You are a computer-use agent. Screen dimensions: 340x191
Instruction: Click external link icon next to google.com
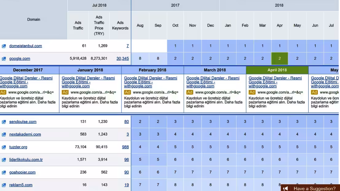[4, 59]
